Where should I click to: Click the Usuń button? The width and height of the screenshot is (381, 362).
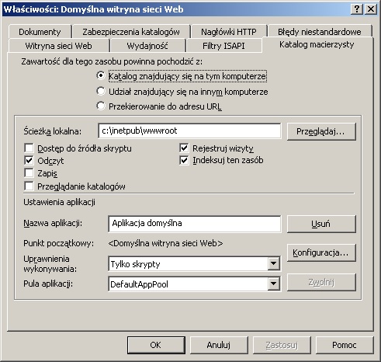(321, 224)
